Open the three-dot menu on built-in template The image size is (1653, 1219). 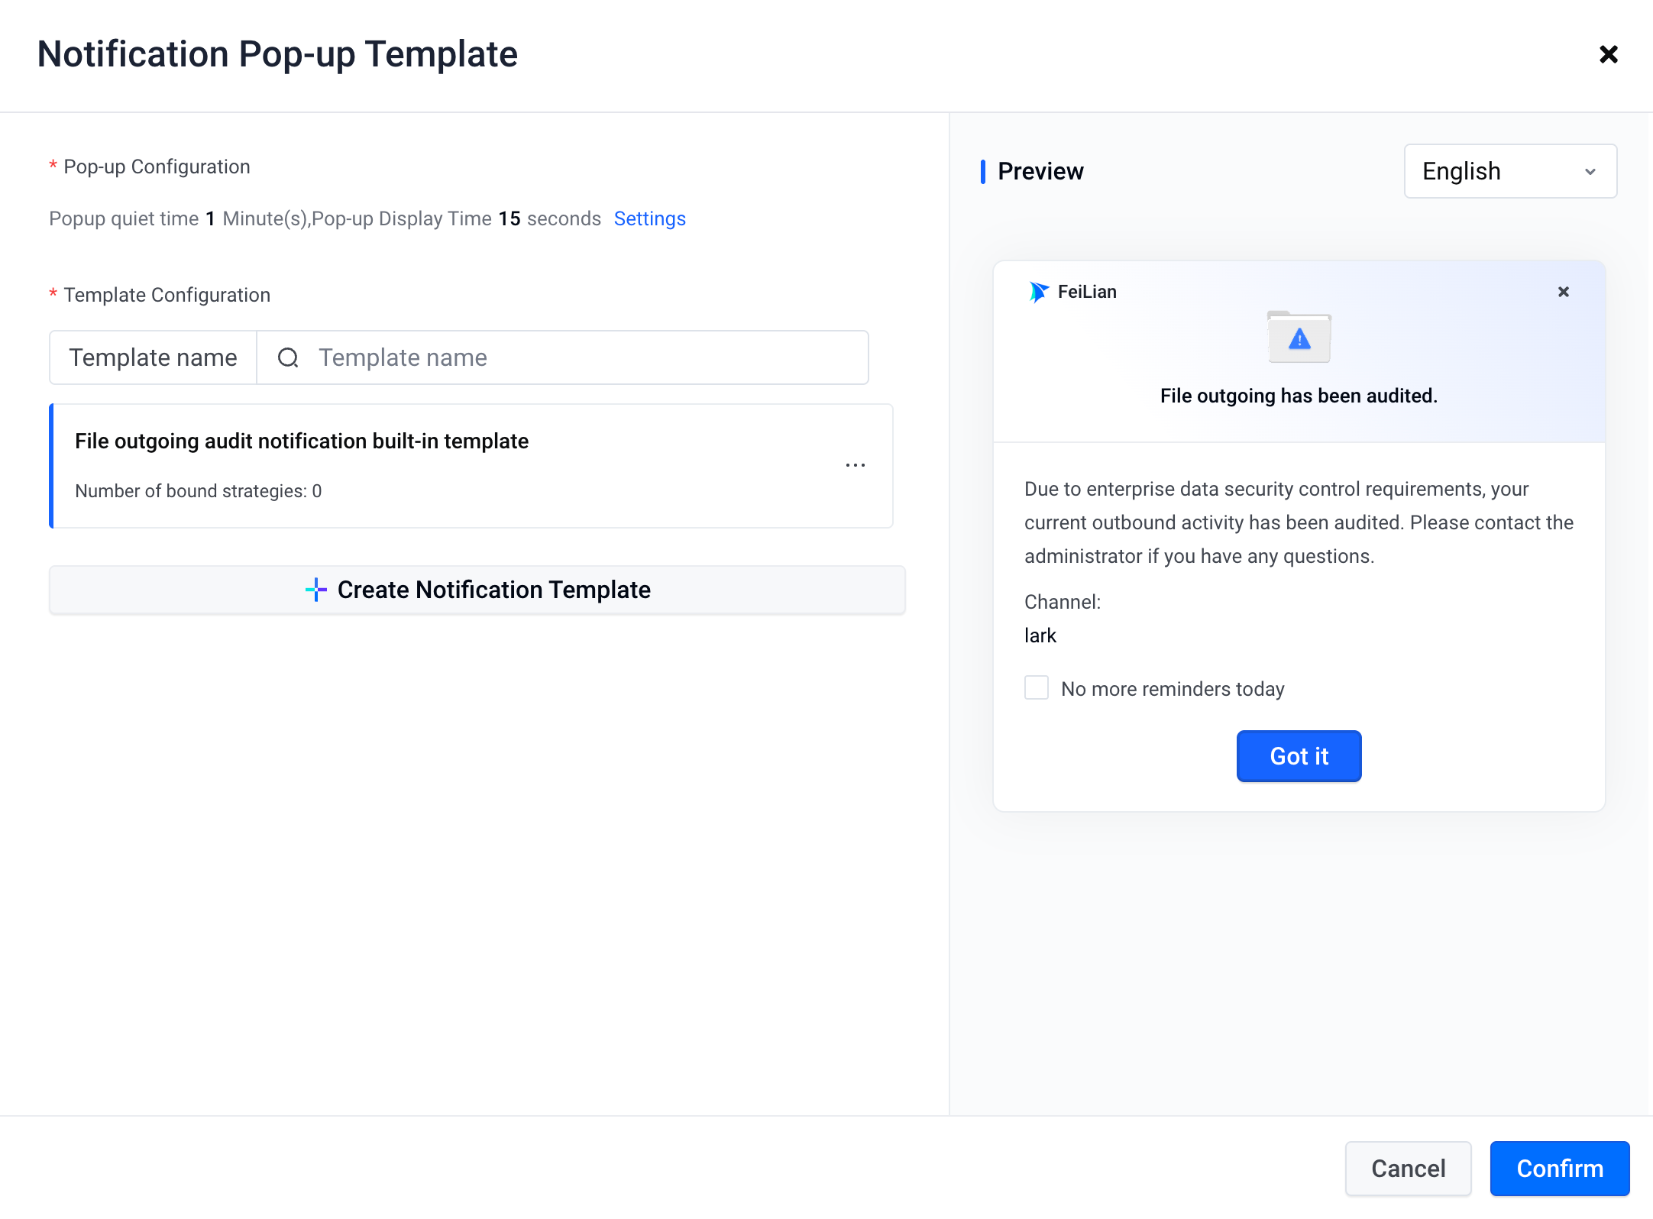(856, 465)
